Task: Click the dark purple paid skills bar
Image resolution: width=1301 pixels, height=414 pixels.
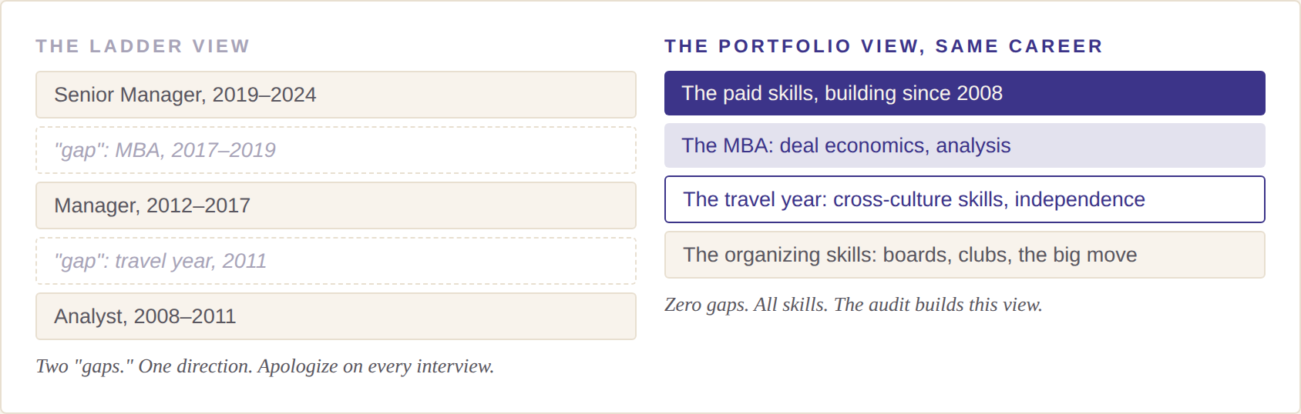Action: (x=965, y=93)
